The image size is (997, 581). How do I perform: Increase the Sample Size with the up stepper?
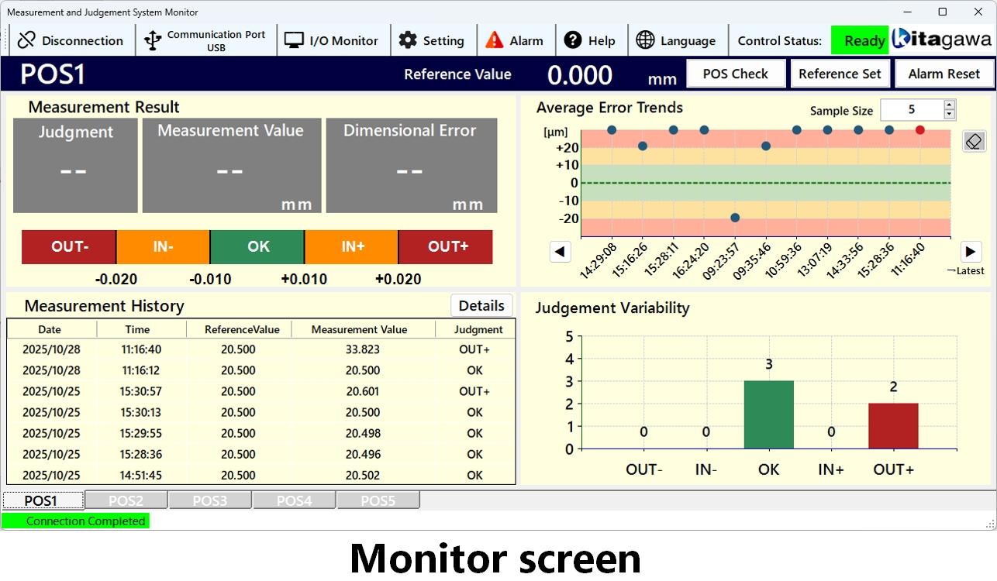click(947, 105)
